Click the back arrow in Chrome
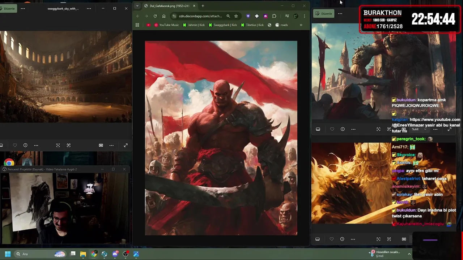 pyautogui.click(x=138, y=16)
